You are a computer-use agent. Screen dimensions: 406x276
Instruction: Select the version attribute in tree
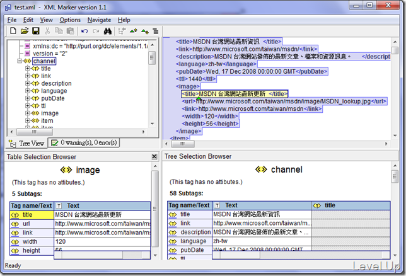click(50, 54)
